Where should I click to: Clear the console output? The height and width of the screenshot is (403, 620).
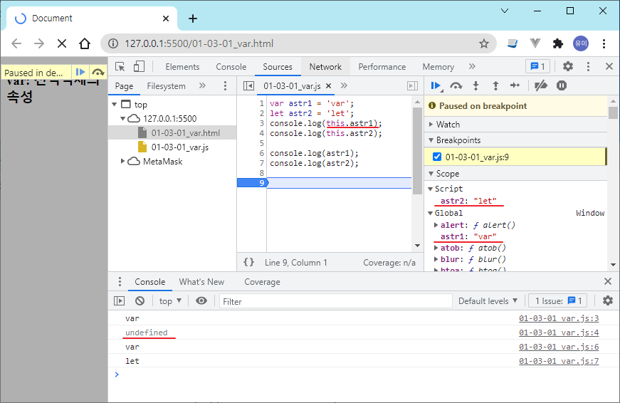pos(140,301)
